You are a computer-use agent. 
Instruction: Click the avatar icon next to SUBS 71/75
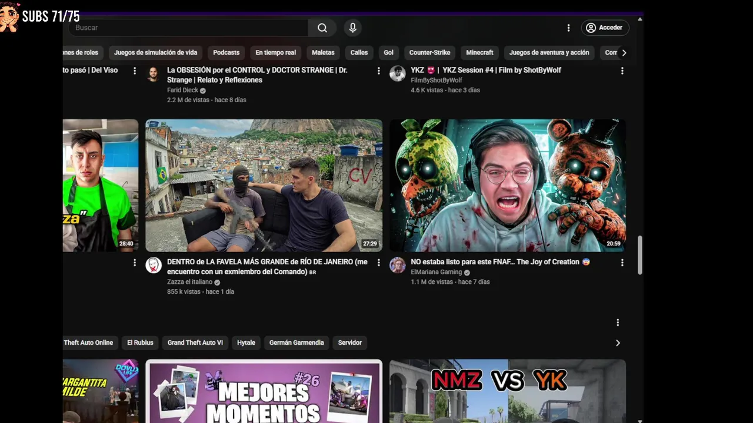[9, 16]
